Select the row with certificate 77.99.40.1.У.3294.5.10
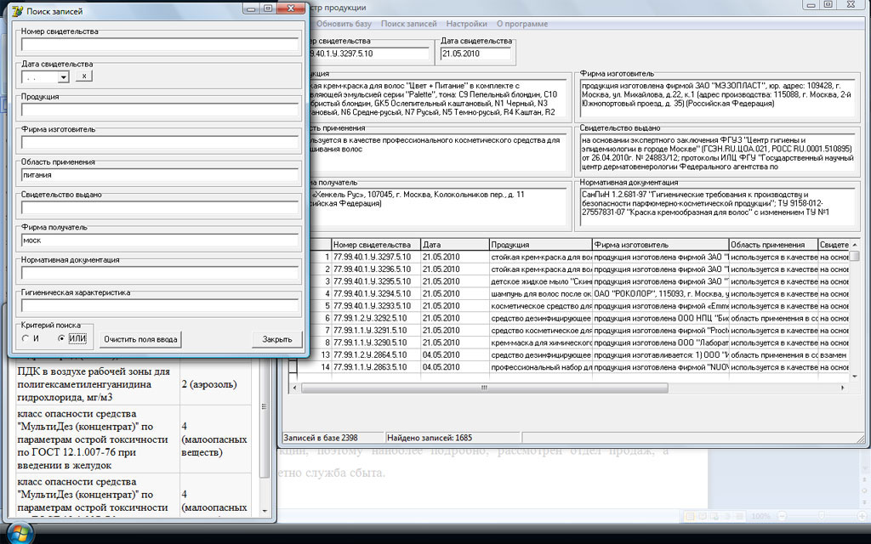This screenshot has height=544, width=871. pos(372,293)
